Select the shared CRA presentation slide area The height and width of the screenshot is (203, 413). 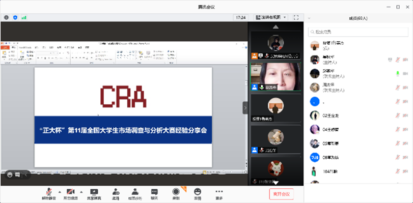(123, 117)
